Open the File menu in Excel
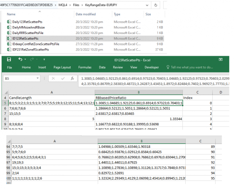This screenshot has height=189, width=234. click(9, 67)
